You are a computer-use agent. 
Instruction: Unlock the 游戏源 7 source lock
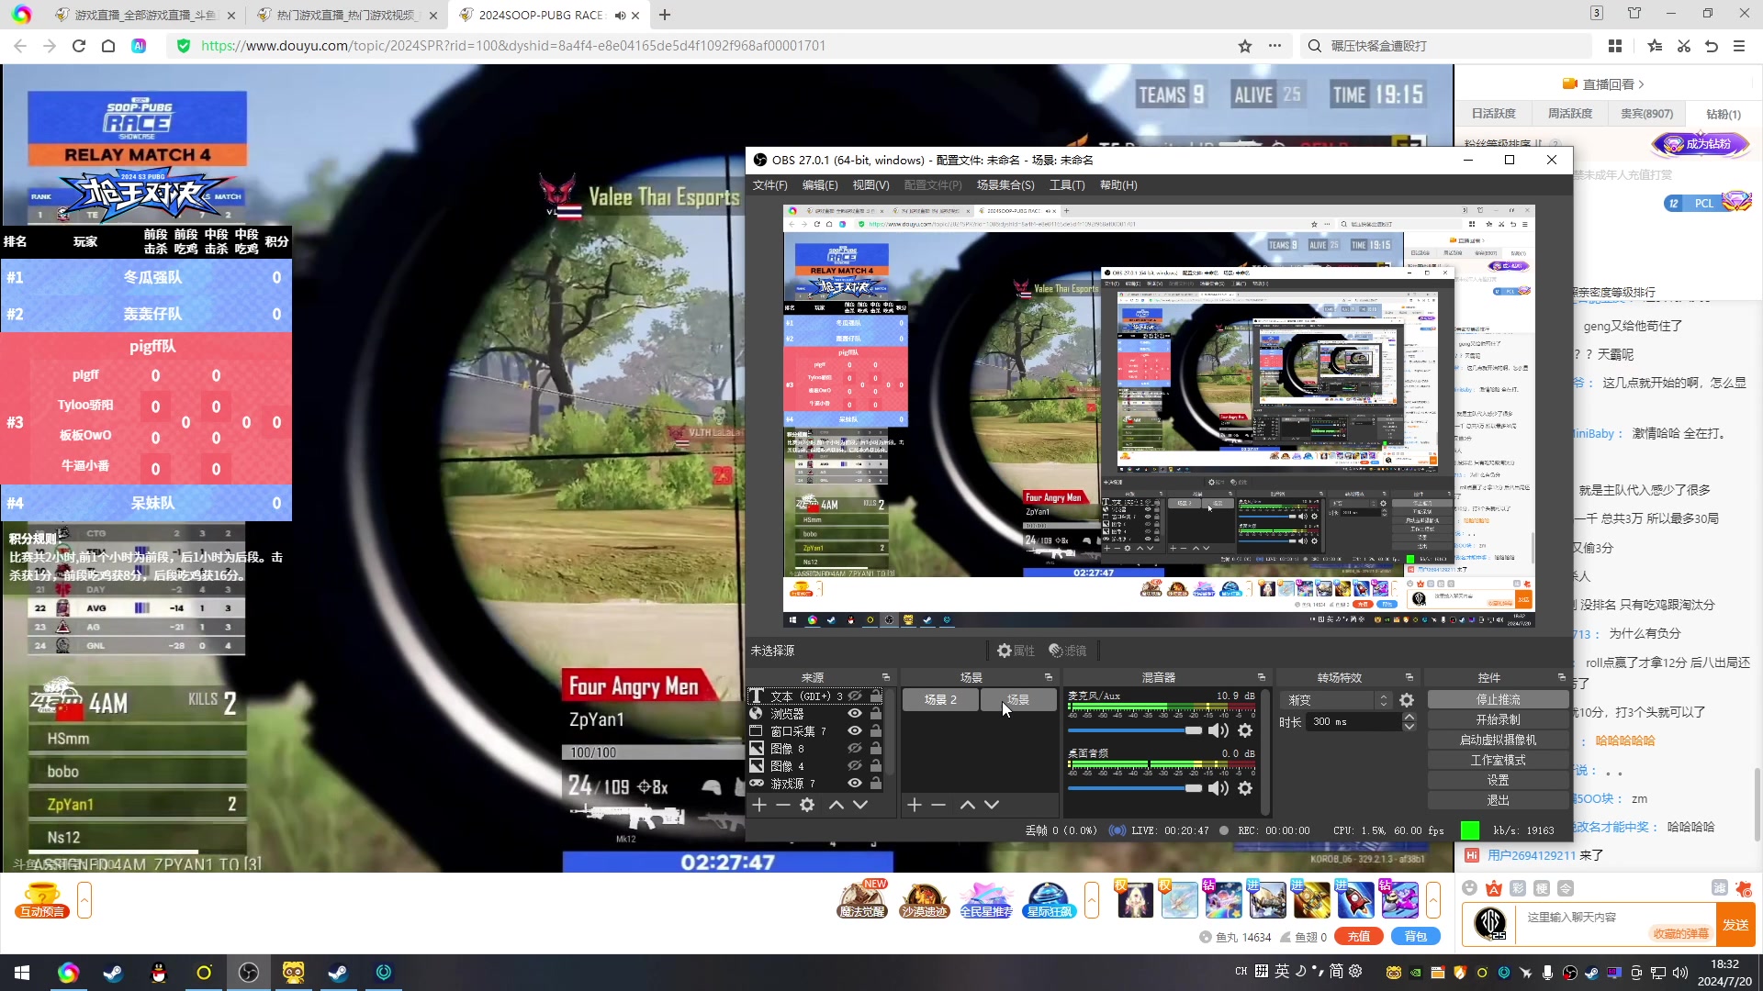pyautogui.click(x=876, y=784)
